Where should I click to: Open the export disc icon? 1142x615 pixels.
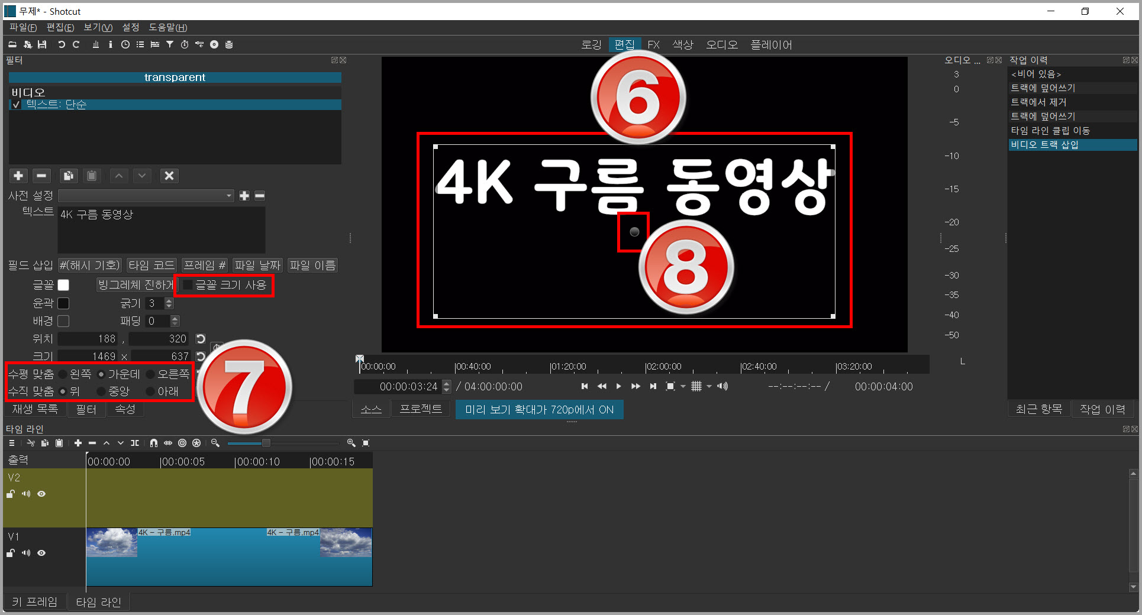(x=214, y=44)
